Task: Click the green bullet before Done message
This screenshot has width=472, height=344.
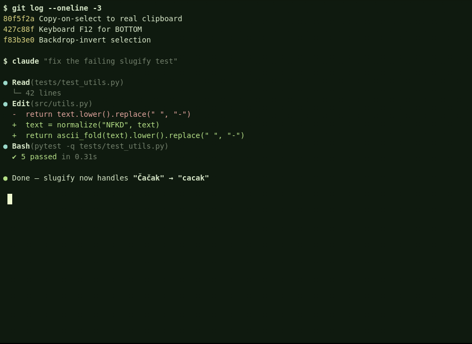Action: tap(5, 178)
